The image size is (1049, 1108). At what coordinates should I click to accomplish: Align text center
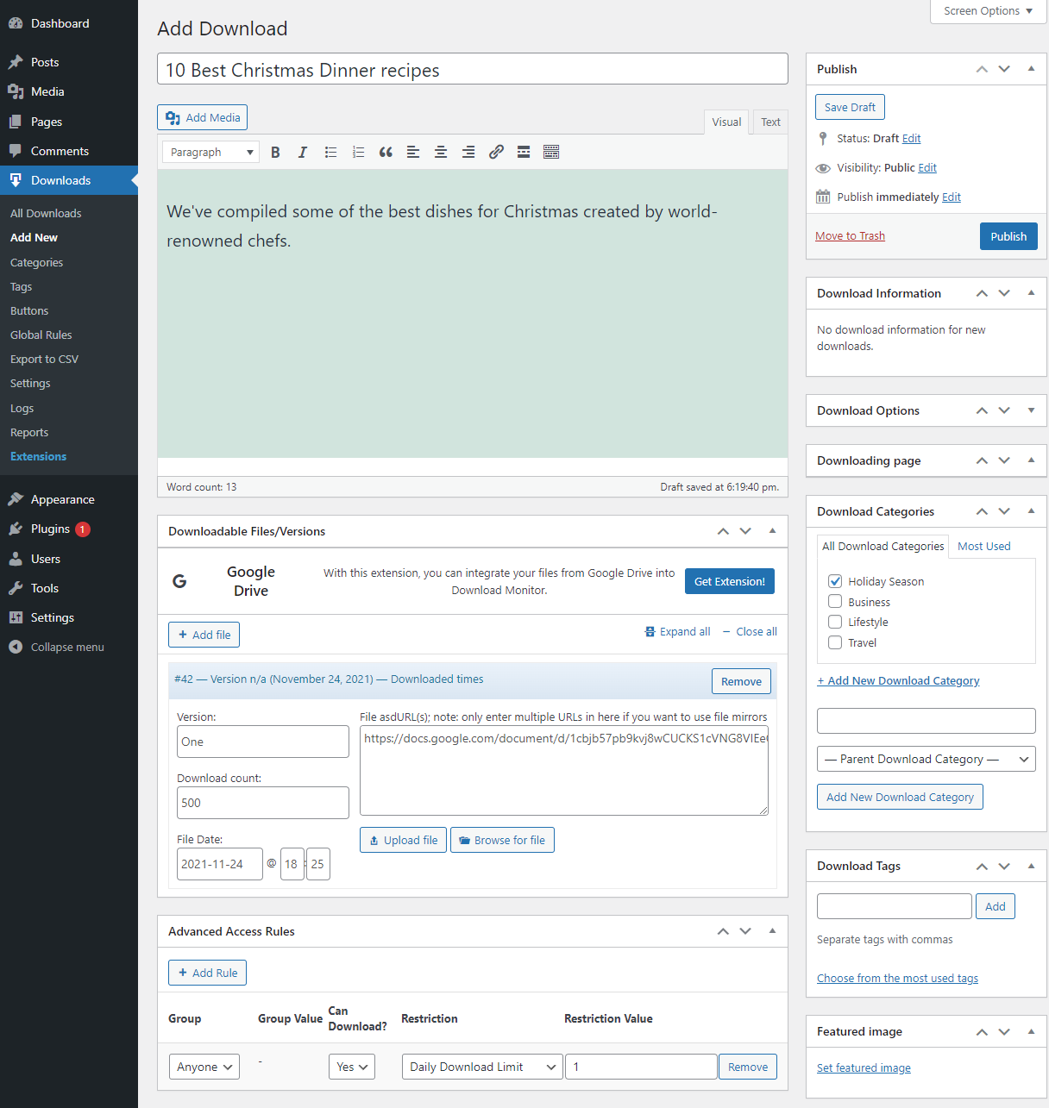tap(441, 153)
